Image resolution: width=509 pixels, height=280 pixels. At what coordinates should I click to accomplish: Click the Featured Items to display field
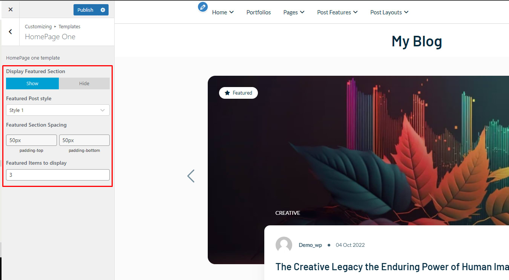coord(58,175)
